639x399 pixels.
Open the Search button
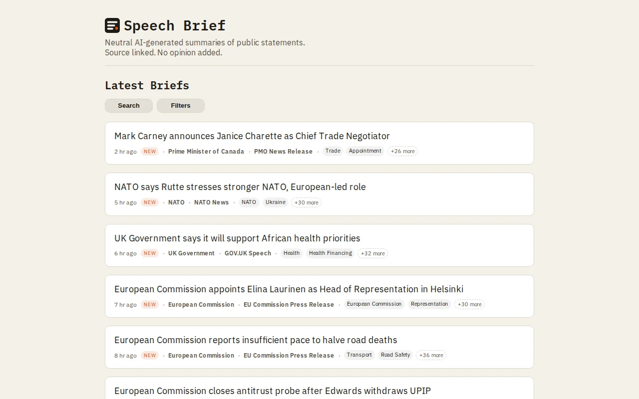pyautogui.click(x=129, y=106)
